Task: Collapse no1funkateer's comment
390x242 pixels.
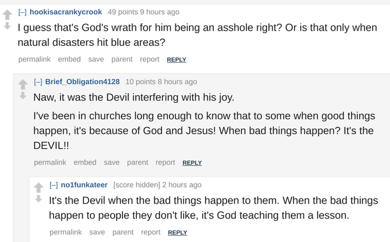Action: click(54, 185)
